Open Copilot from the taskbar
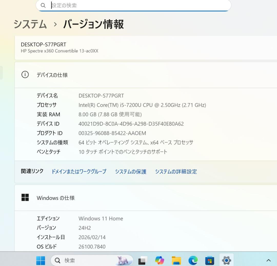 159,260
